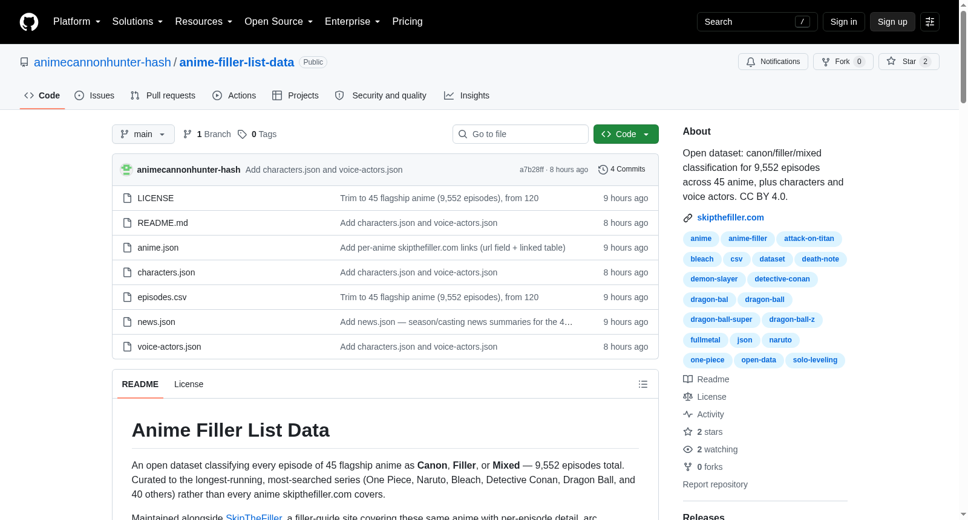The height and width of the screenshot is (520, 968).
Task: Click the star icon beside 2 stars
Action: click(x=688, y=432)
